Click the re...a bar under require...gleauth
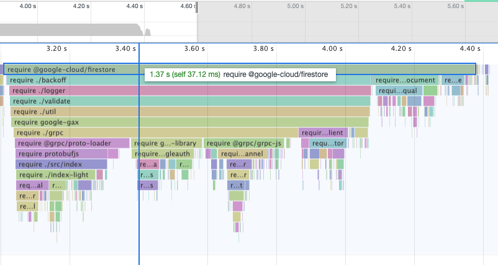 click(148, 164)
